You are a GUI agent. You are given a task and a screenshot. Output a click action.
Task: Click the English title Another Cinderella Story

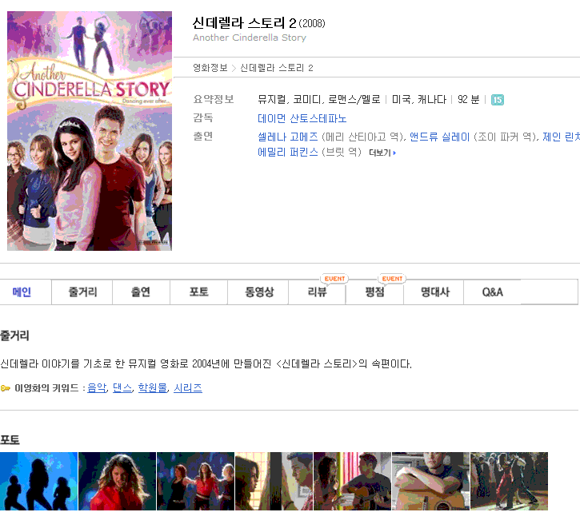(250, 38)
